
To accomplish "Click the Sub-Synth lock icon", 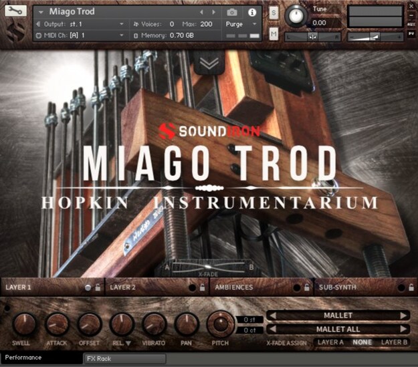I will coord(411,287).
